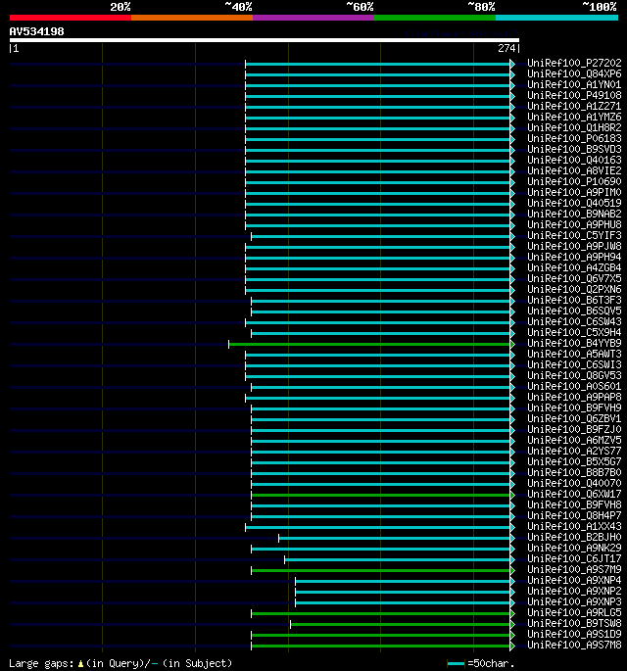Select UniRef100_A9S1D9 label
This screenshot has height=671, width=627.
(574, 634)
